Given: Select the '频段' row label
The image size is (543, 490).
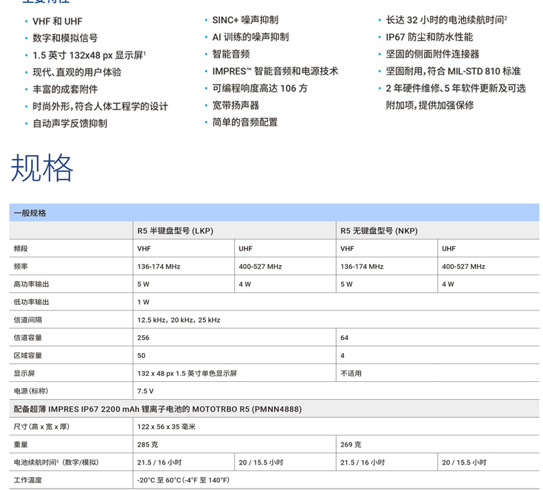Looking at the screenshot, I should click(21, 248).
